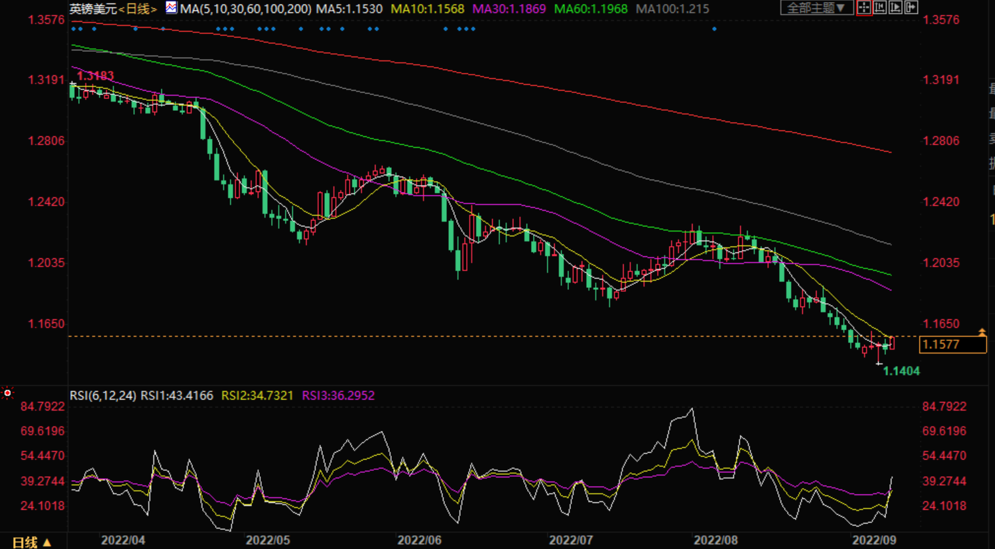Click the chart replay play icon
Screen dimensions: 995x549
pos(895,7)
